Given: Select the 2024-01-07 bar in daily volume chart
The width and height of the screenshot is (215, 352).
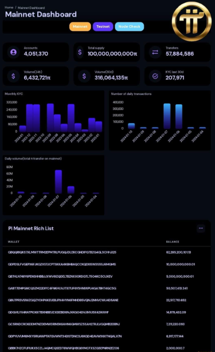Looking at the screenshot, I should click(58, 182).
